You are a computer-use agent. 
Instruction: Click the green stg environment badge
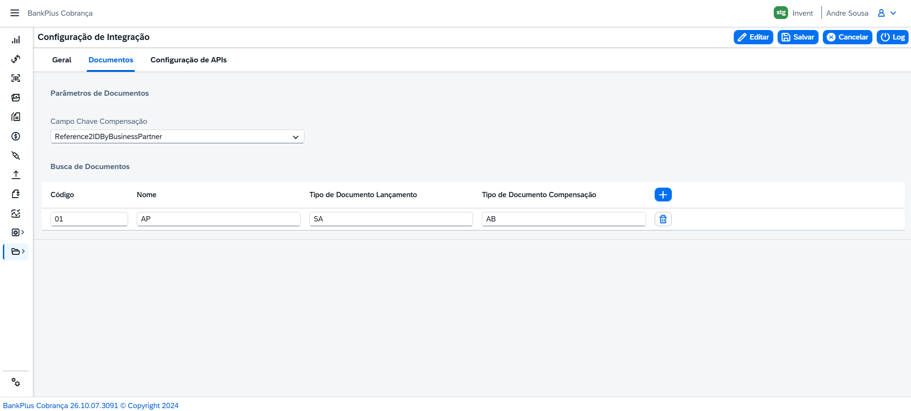781,13
